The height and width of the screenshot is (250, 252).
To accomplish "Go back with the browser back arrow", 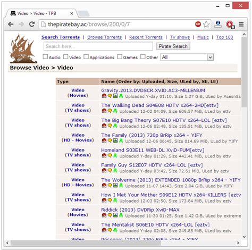I will click(11, 24).
